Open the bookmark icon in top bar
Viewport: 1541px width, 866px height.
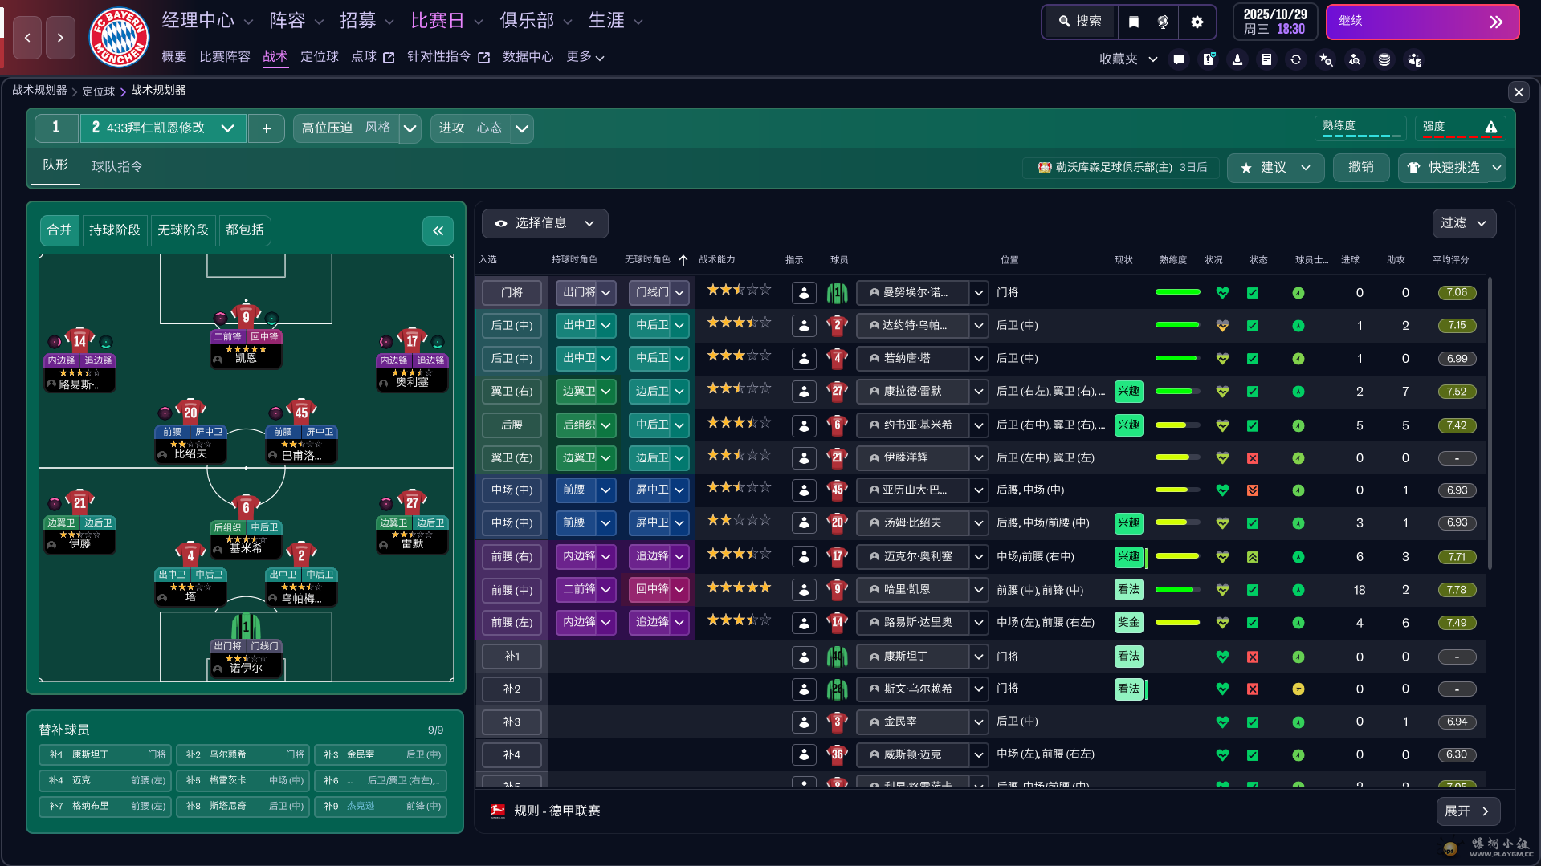point(1133,22)
